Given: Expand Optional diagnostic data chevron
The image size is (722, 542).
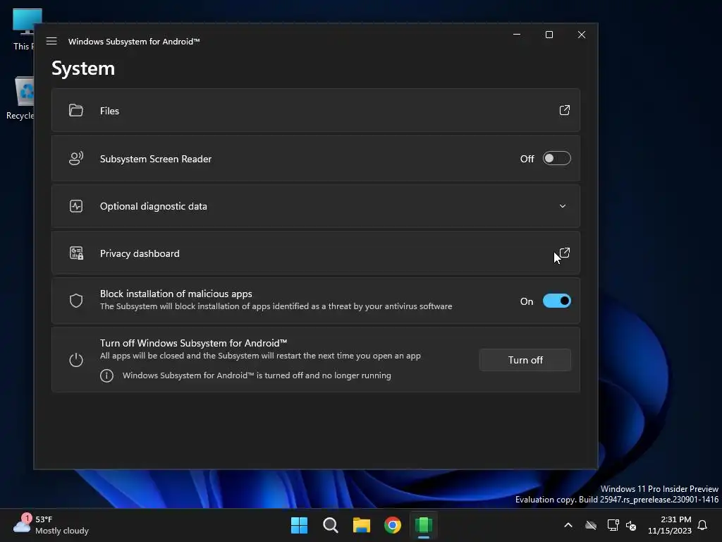Looking at the screenshot, I should 562,205.
